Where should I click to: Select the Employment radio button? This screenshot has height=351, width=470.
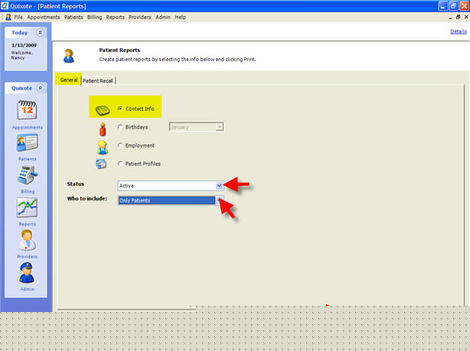tap(120, 145)
